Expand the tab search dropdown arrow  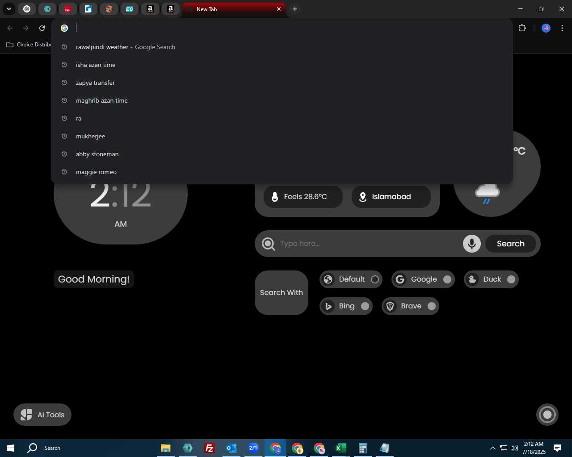tap(9, 9)
